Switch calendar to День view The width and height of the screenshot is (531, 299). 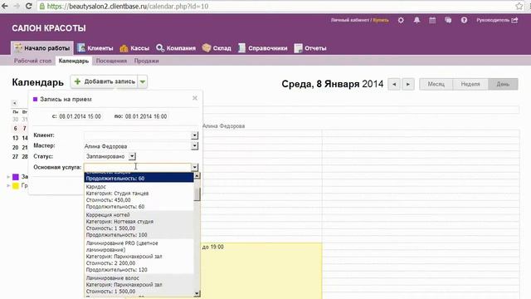[x=503, y=84]
